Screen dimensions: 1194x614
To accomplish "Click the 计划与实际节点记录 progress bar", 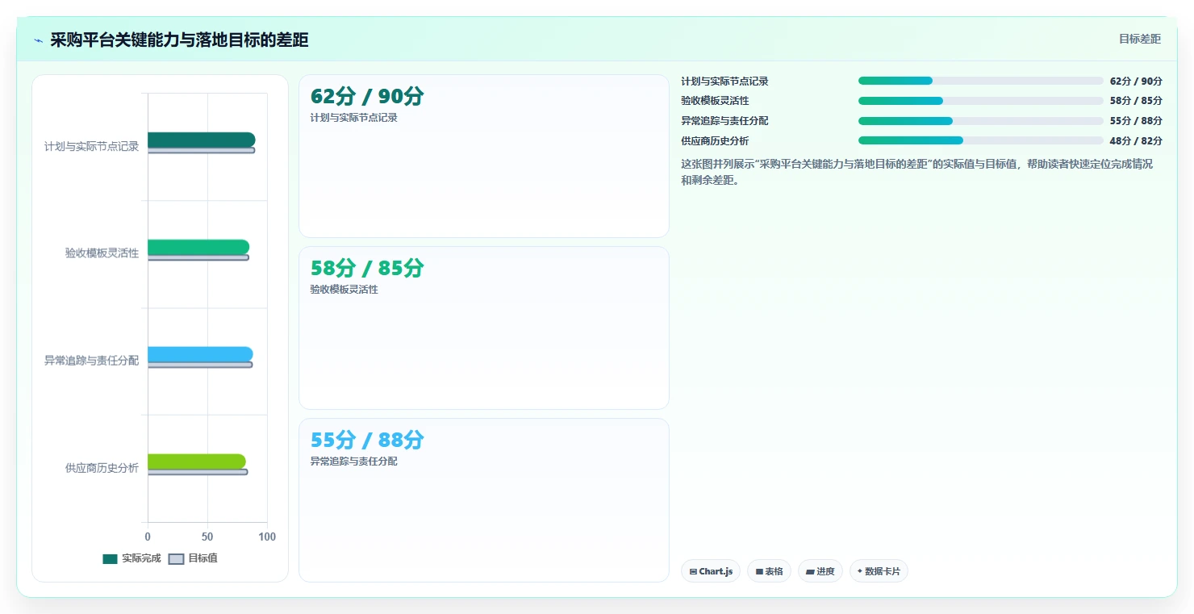I will click(x=980, y=81).
